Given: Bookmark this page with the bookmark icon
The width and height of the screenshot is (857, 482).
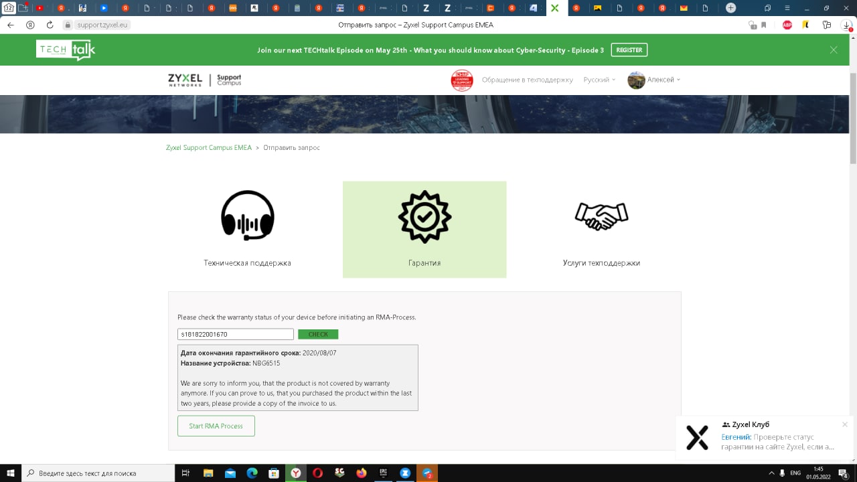Looking at the screenshot, I should coord(763,25).
